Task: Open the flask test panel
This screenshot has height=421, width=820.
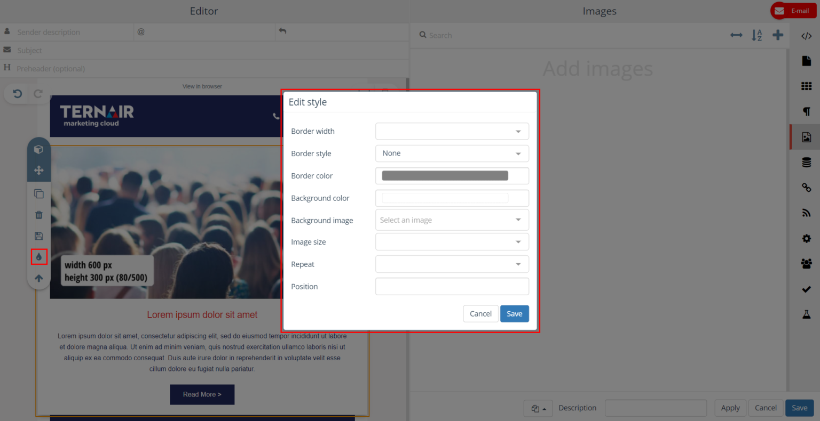Action: click(806, 314)
